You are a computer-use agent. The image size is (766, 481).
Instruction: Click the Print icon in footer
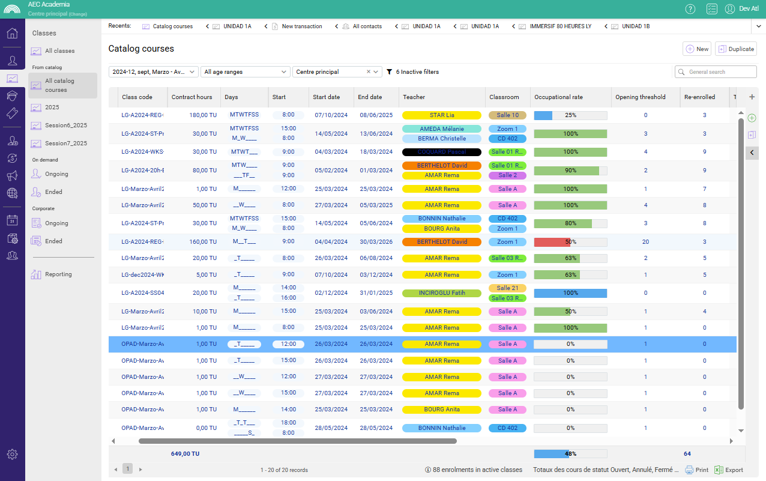tap(697, 470)
